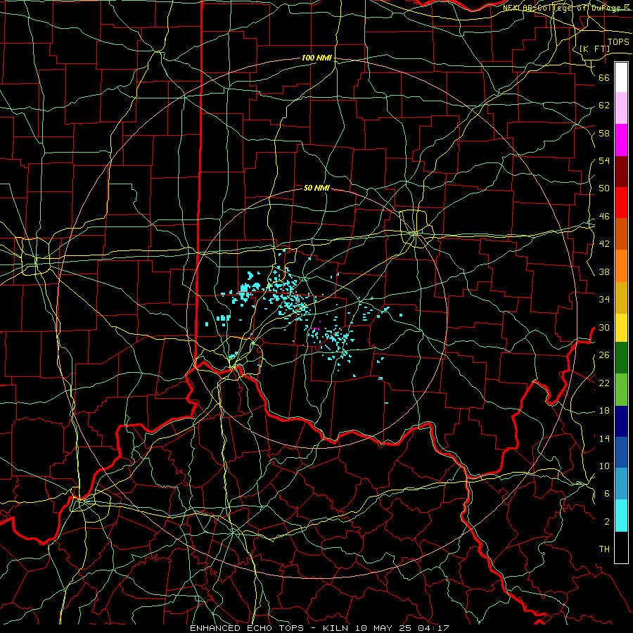
Task: Click the light pink legend swatch
Action: pos(621,108)
